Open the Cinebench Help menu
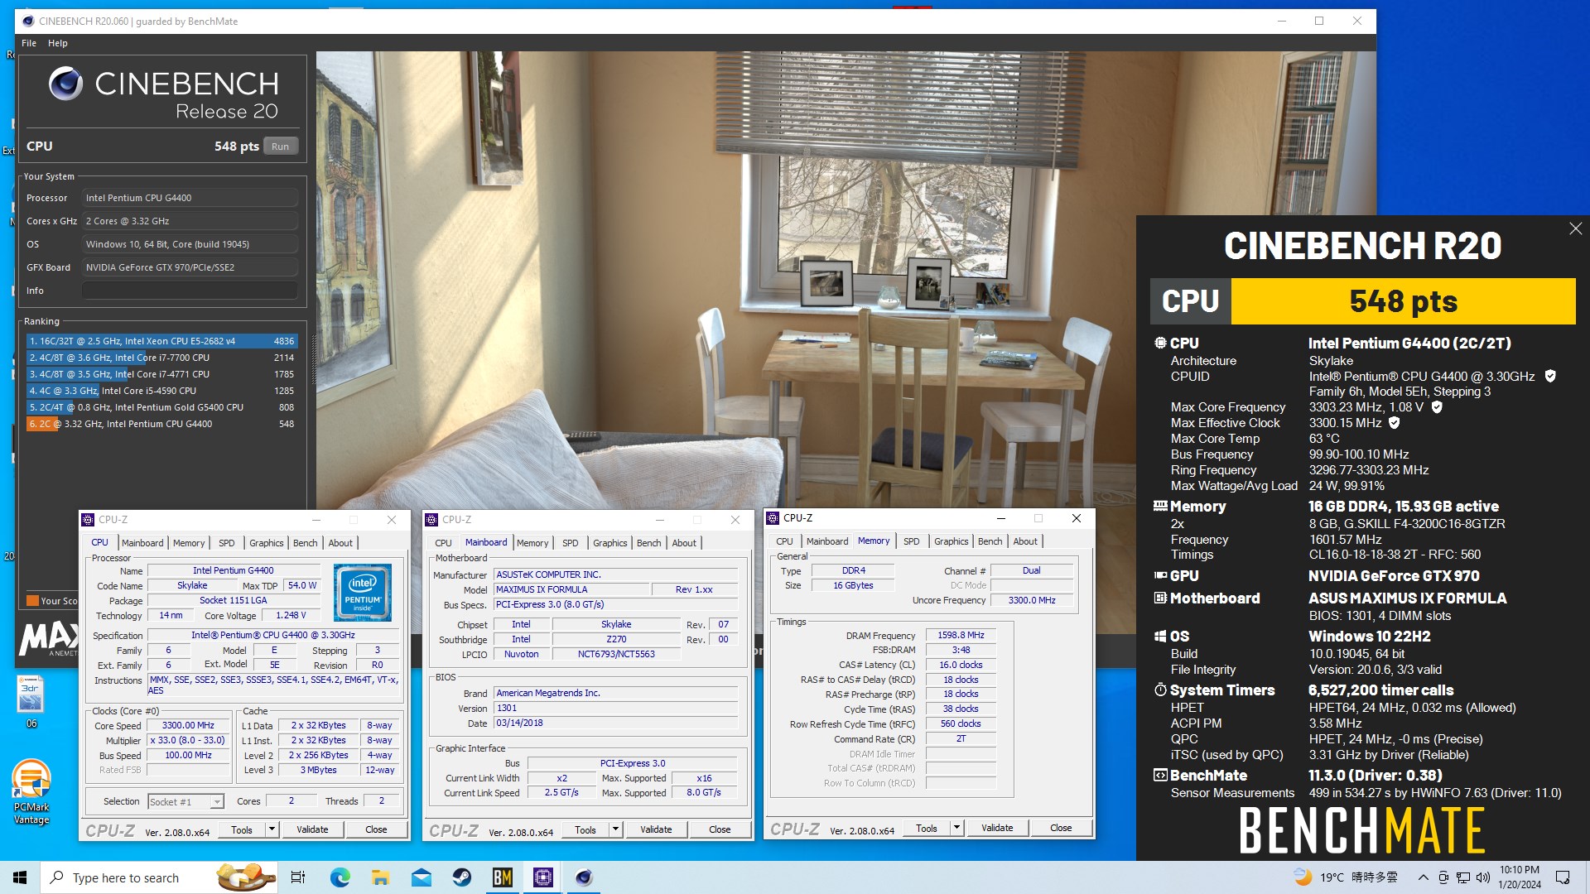The image size is (1590, 894). click(58, 43)
